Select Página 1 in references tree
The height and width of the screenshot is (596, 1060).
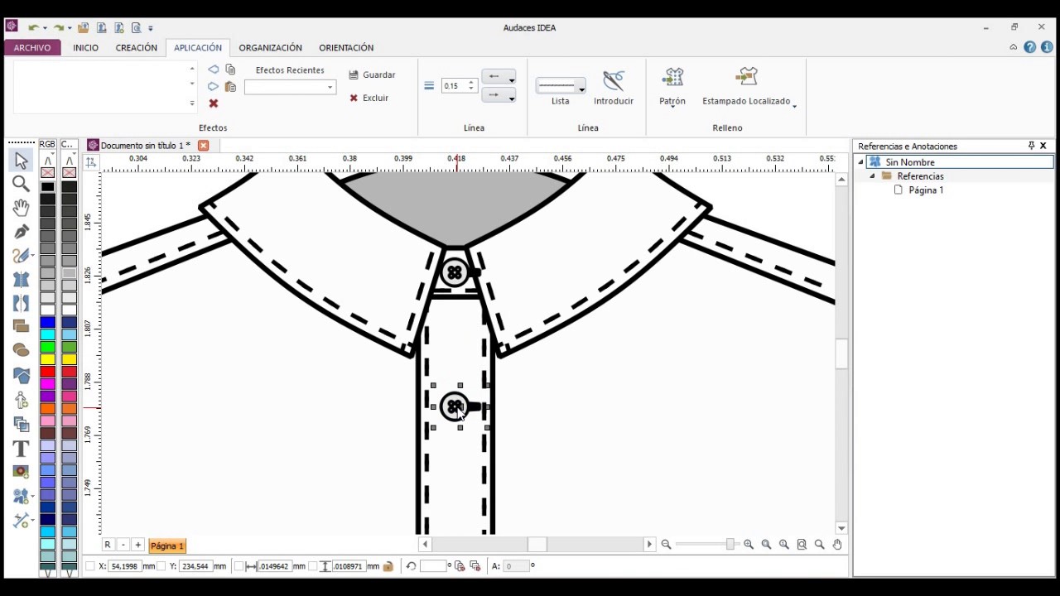click(x=926, y=190)
